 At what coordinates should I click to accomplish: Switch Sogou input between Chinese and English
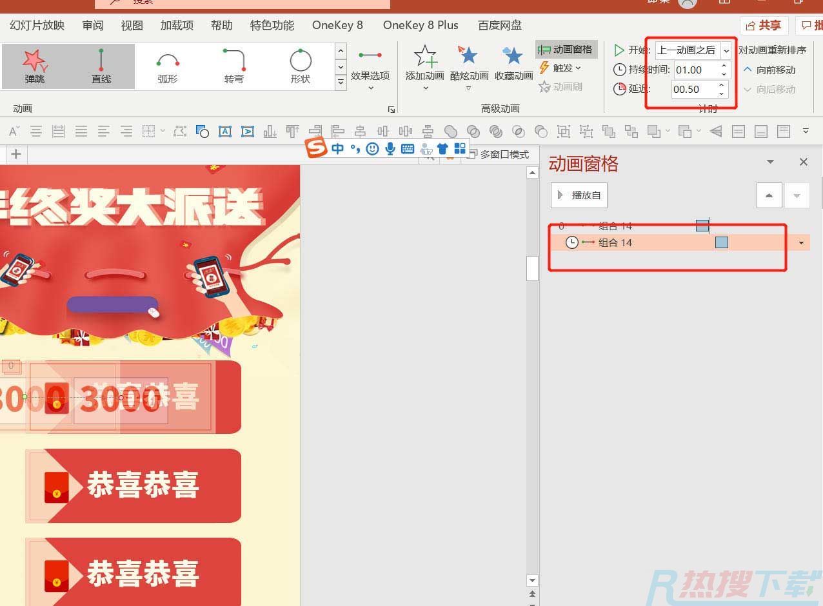[338, 148]
